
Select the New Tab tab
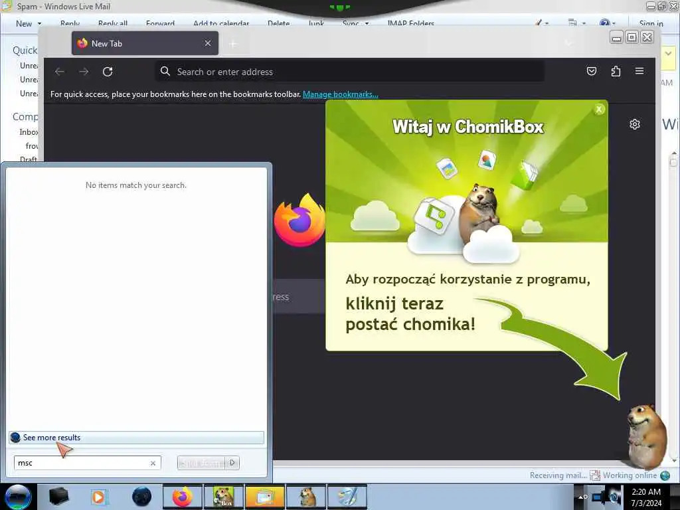click(145, 43)
